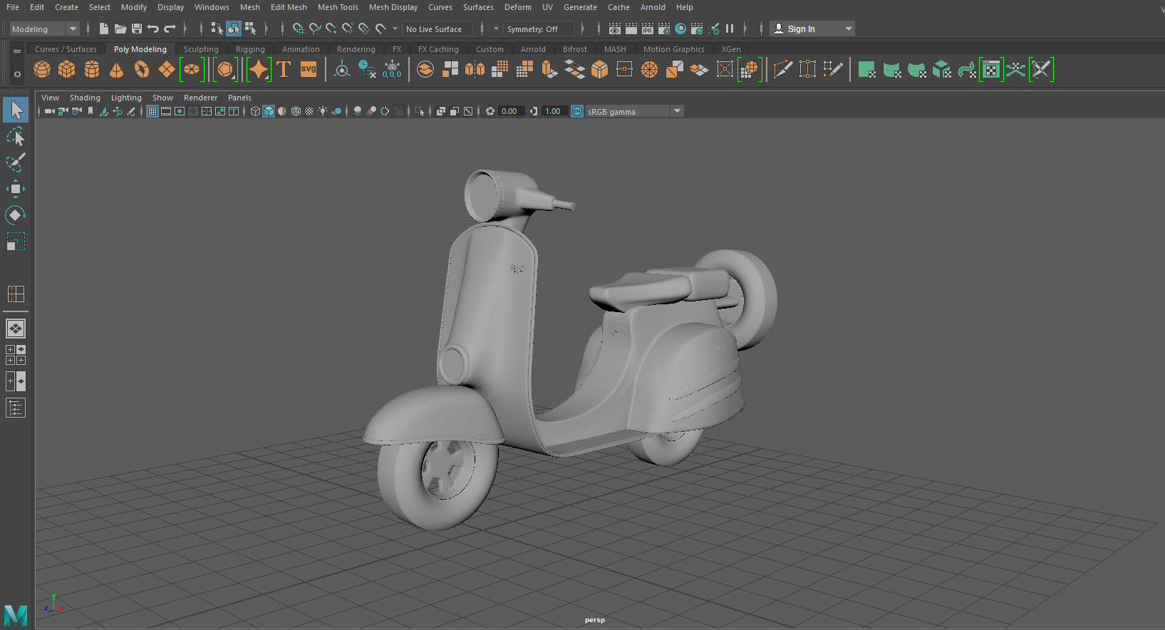Click the Planar UV mapping shelf icon
Screen dimensions: 1165x630
tap(867, 69)
